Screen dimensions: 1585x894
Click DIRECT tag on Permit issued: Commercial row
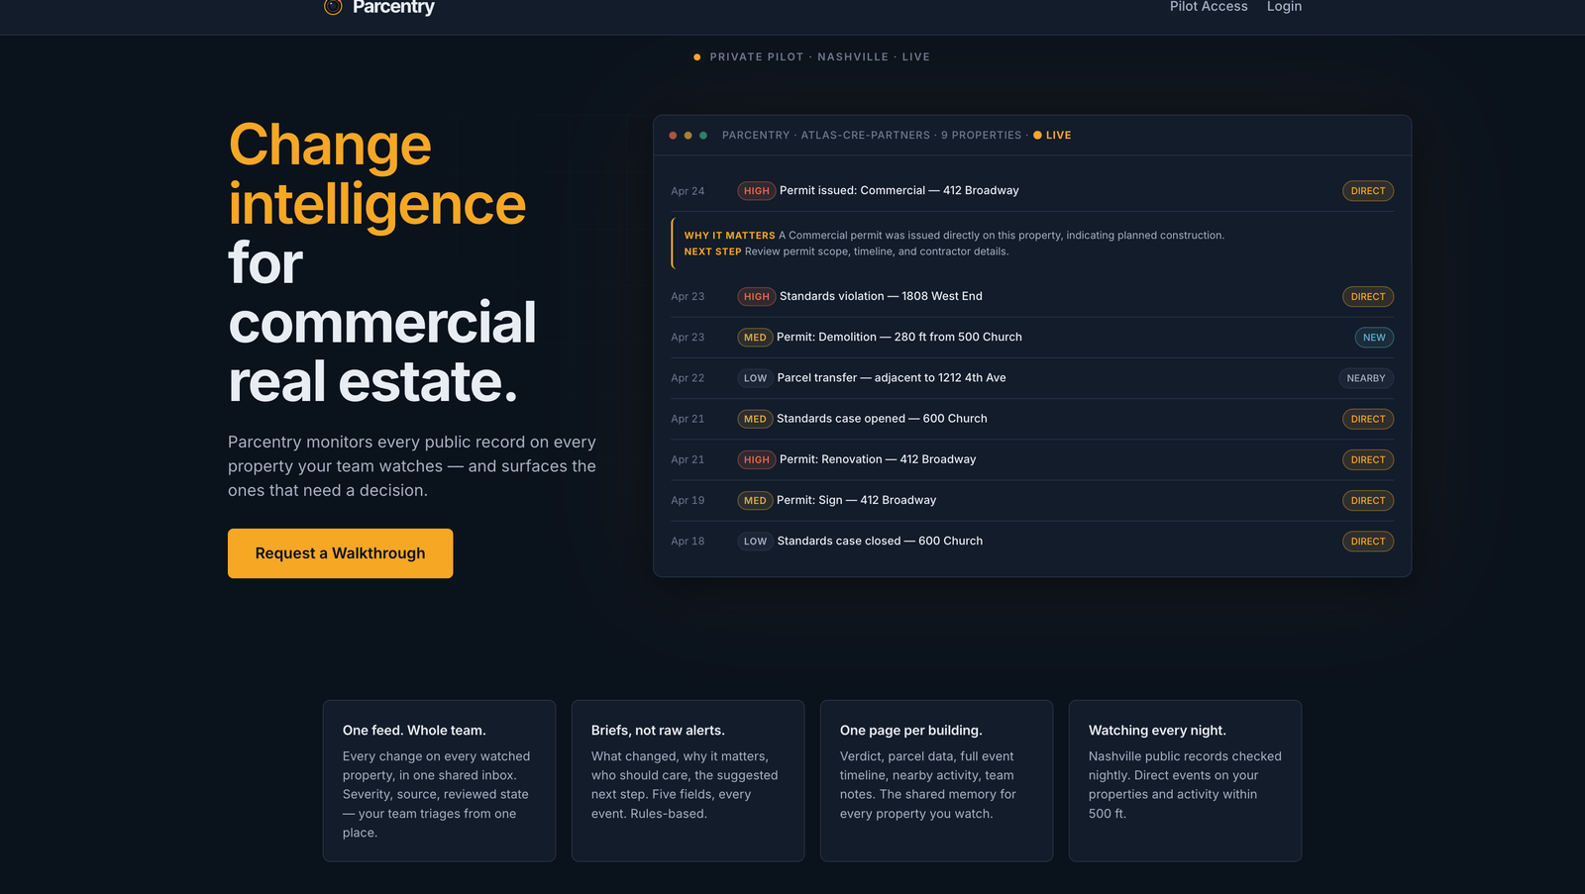click(x=1368, y=191)
